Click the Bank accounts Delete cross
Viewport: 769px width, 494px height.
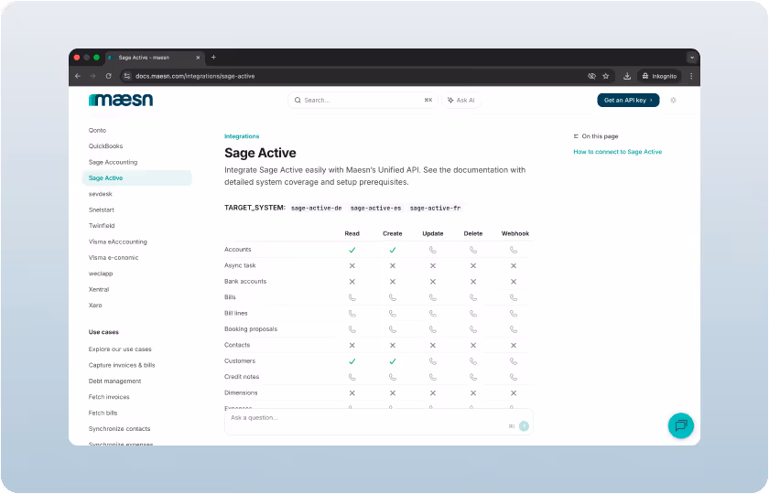(473, 282)
